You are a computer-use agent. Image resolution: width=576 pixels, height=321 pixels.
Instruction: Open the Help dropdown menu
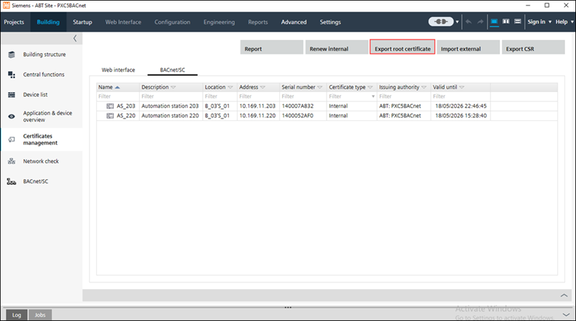(563, 22)
